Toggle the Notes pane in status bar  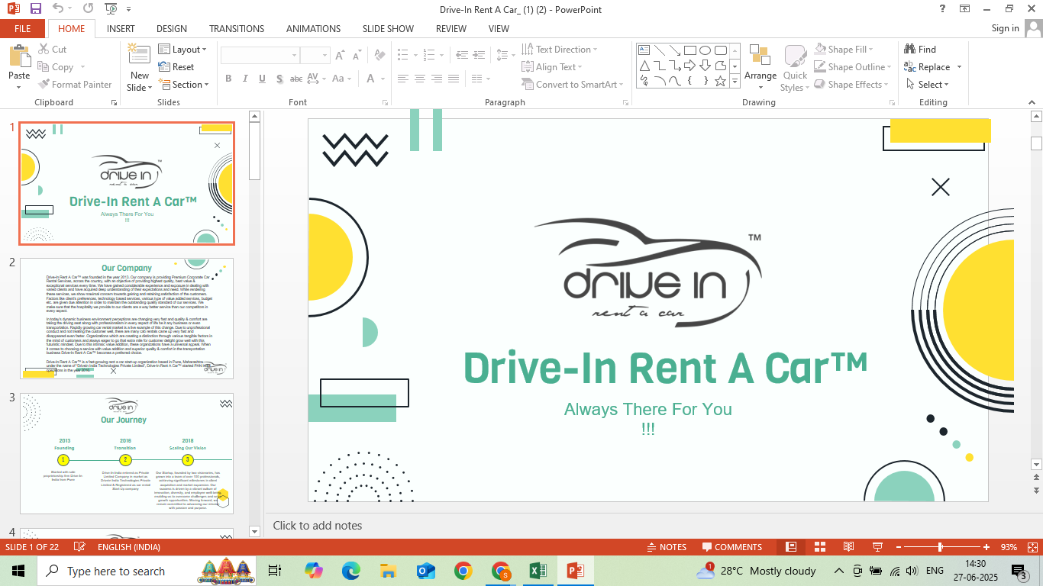pos(666,547)
